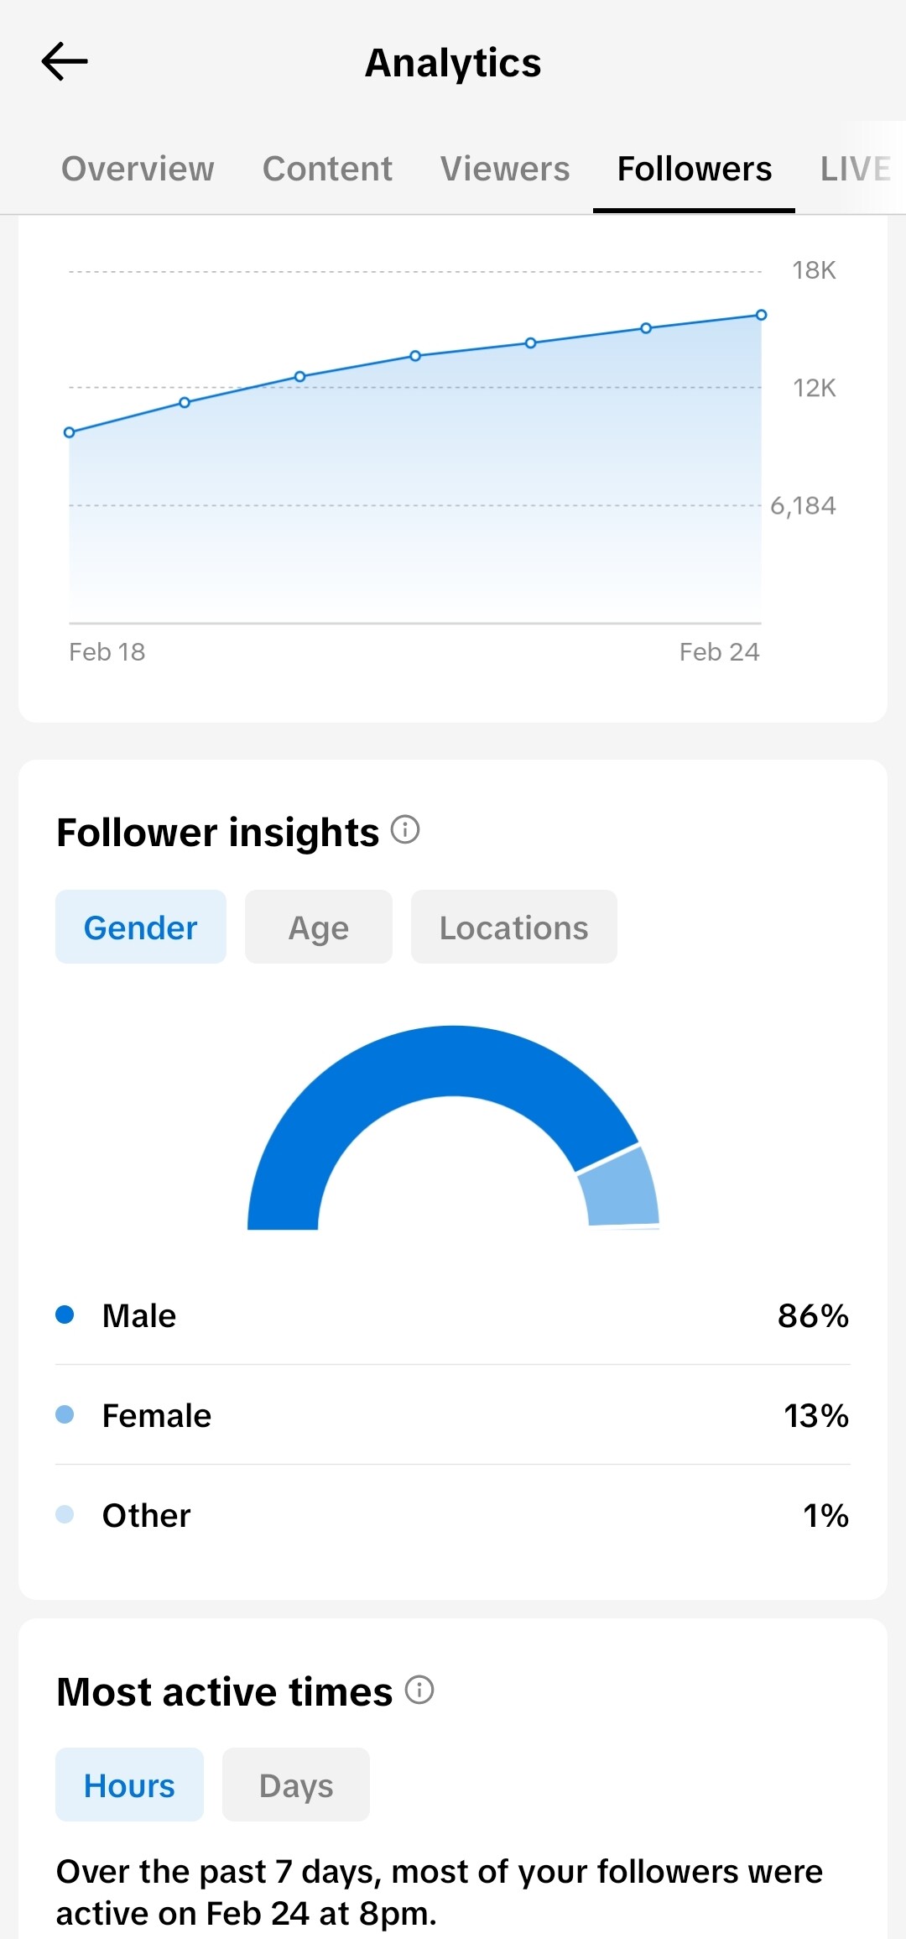Select the Gender insights filter
This screenshot has height=1939, width=906.
click(141, 927)
